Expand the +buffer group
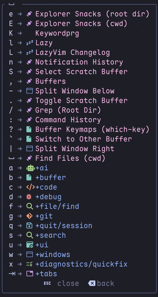The height and width of the screenshot is (297, 158). point(51,178)
